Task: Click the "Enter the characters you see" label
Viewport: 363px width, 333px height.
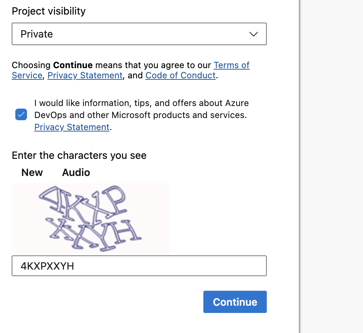Action: (x=79, y=156)
